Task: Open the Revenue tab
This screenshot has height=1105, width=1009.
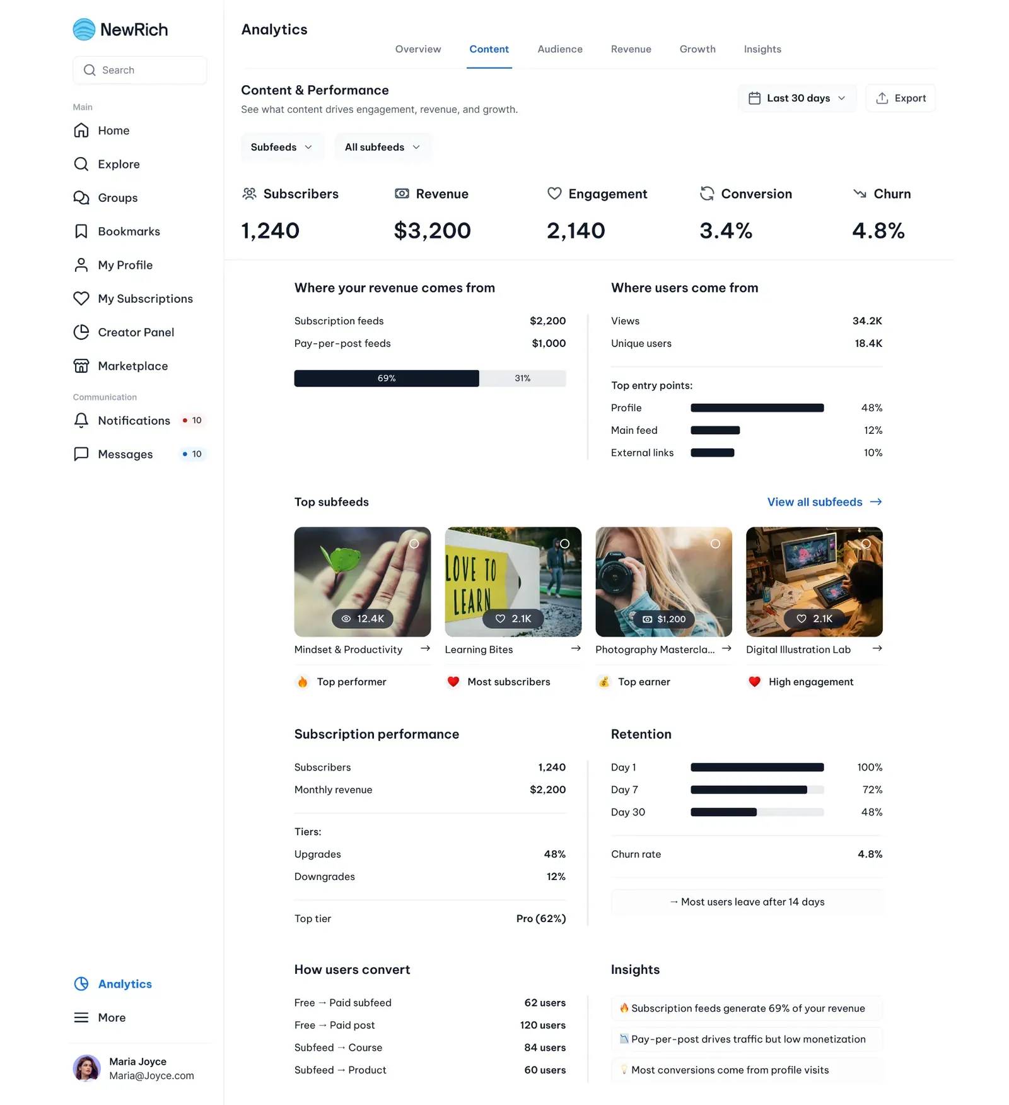Action: point(631,49)
